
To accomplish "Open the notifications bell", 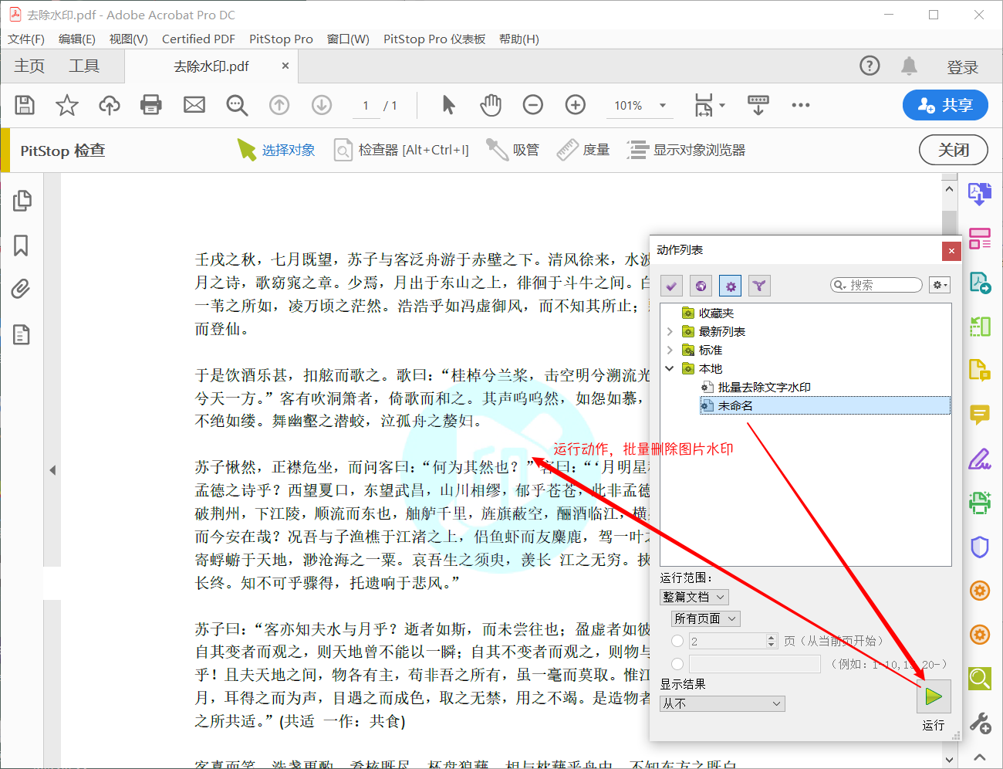I will coord(910,66).
